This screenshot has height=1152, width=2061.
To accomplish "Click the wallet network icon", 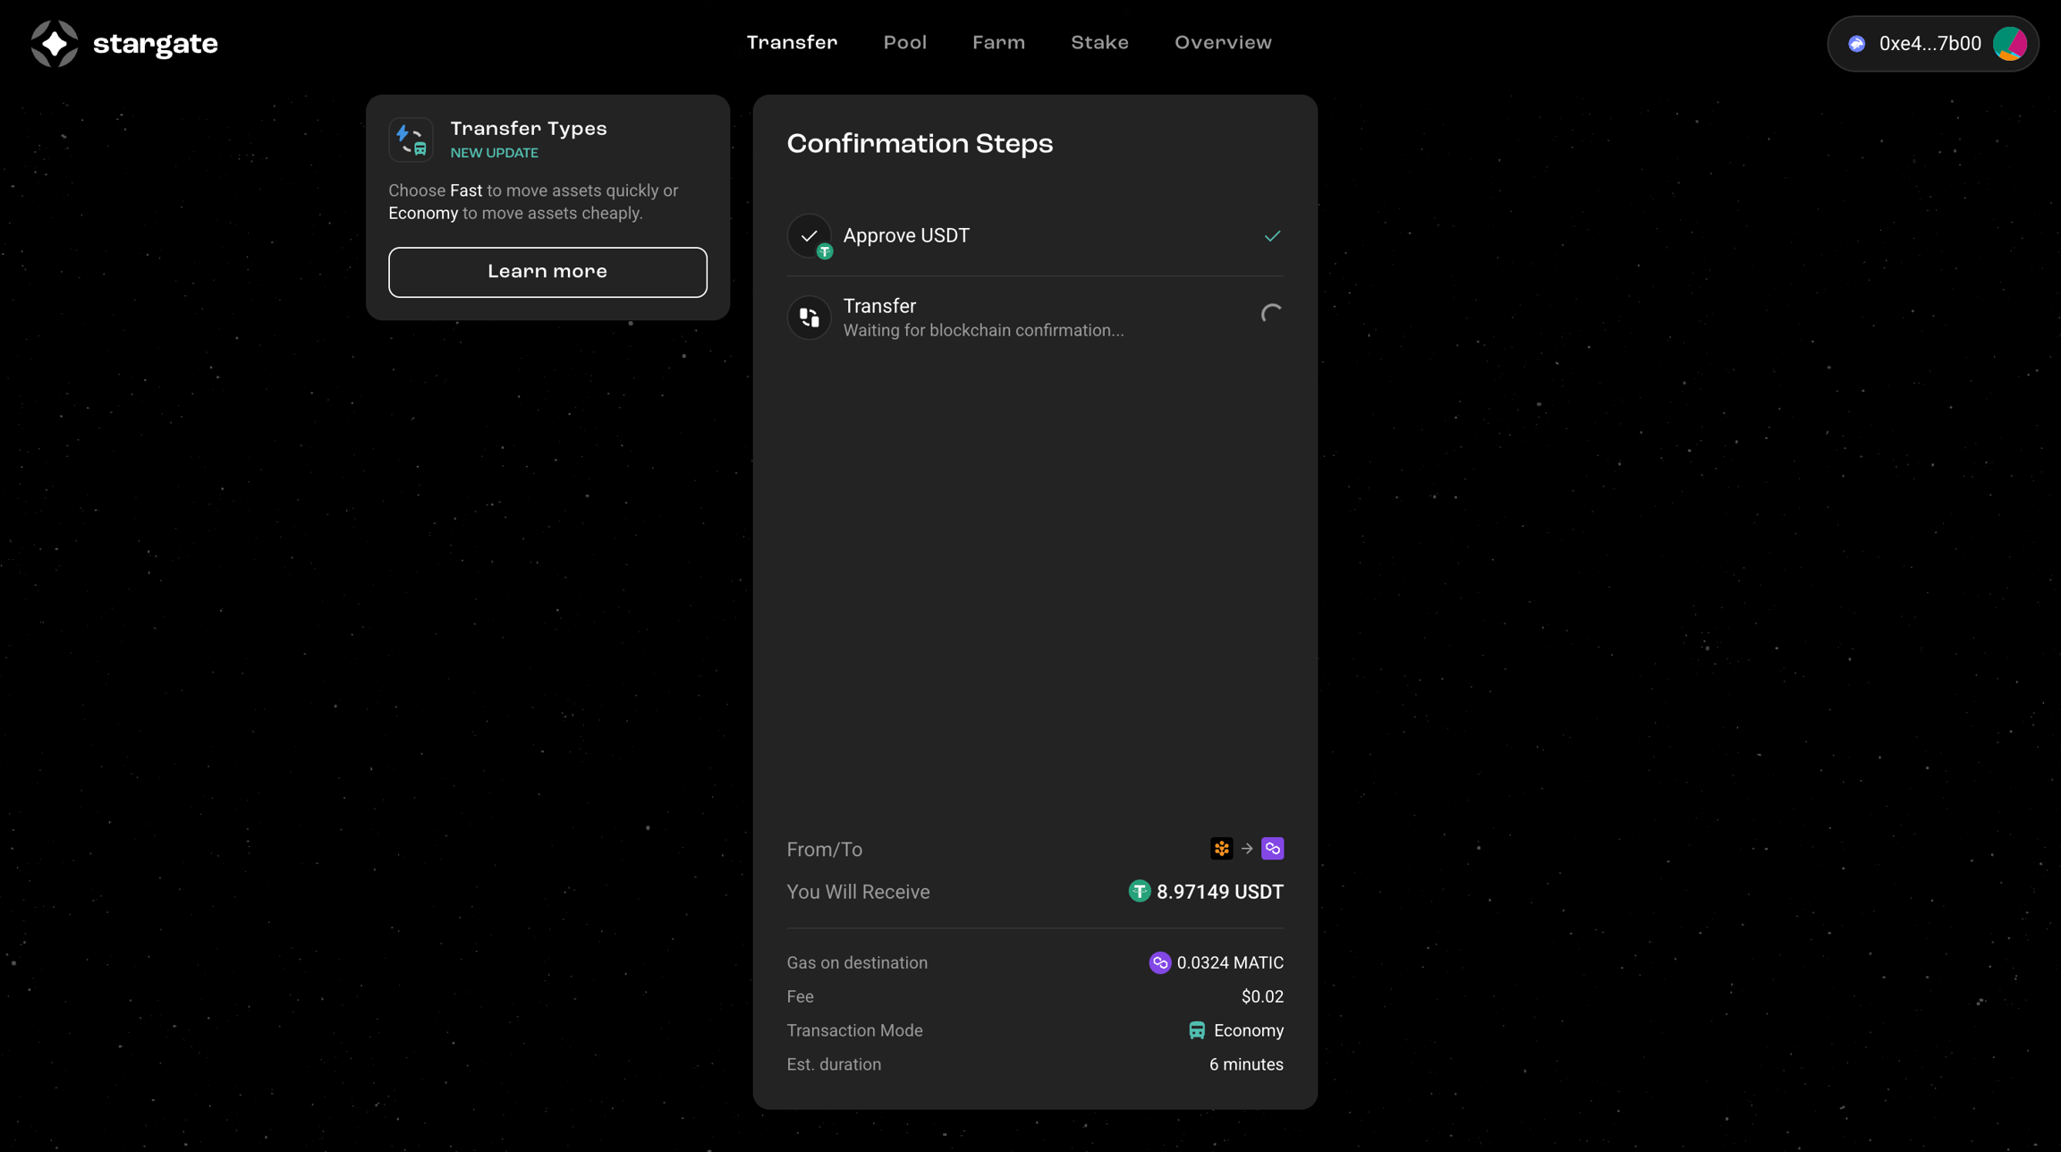I will pyautogui.click(x=1857, y=44).
